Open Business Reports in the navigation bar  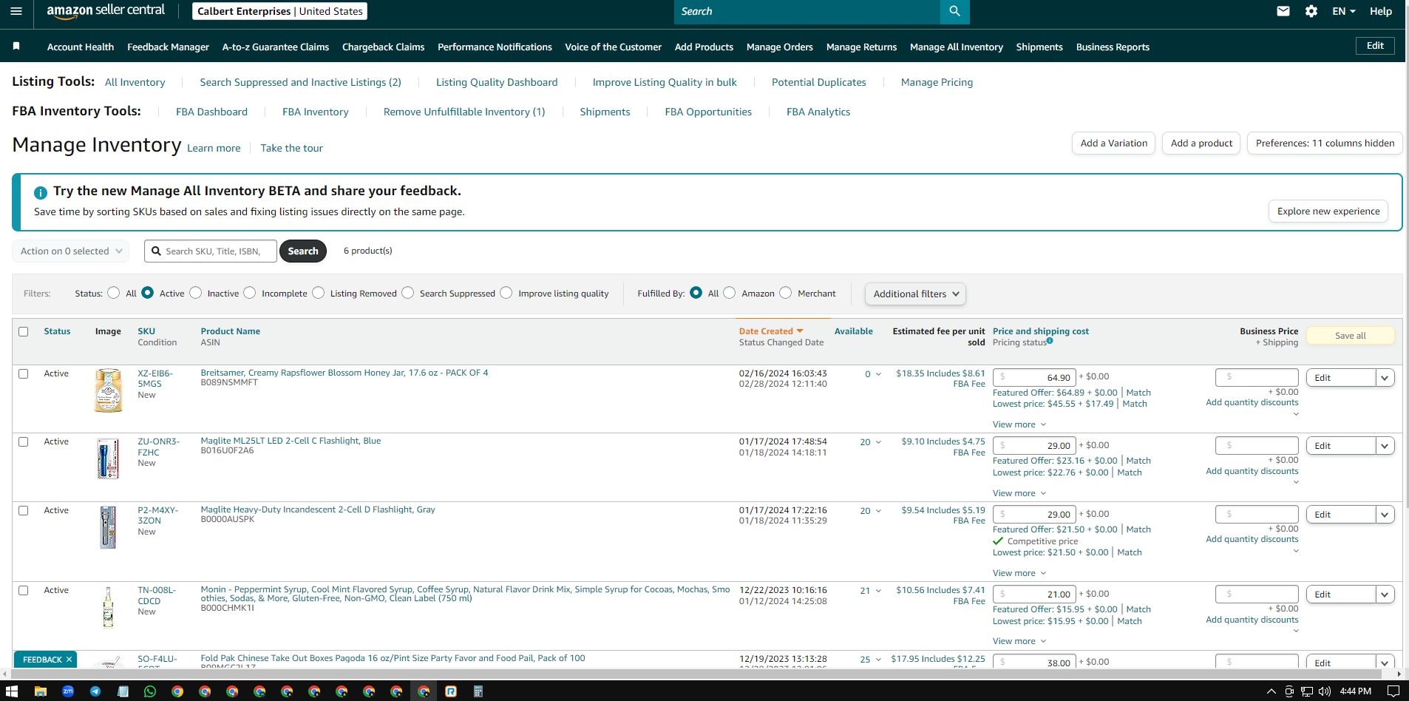pos(1113,47)
